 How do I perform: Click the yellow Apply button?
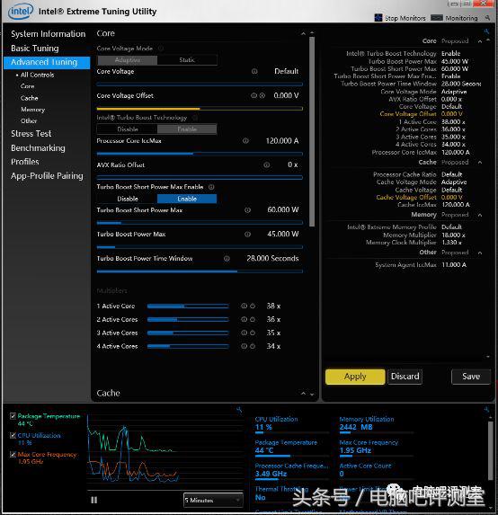click(x=355, y=377)
